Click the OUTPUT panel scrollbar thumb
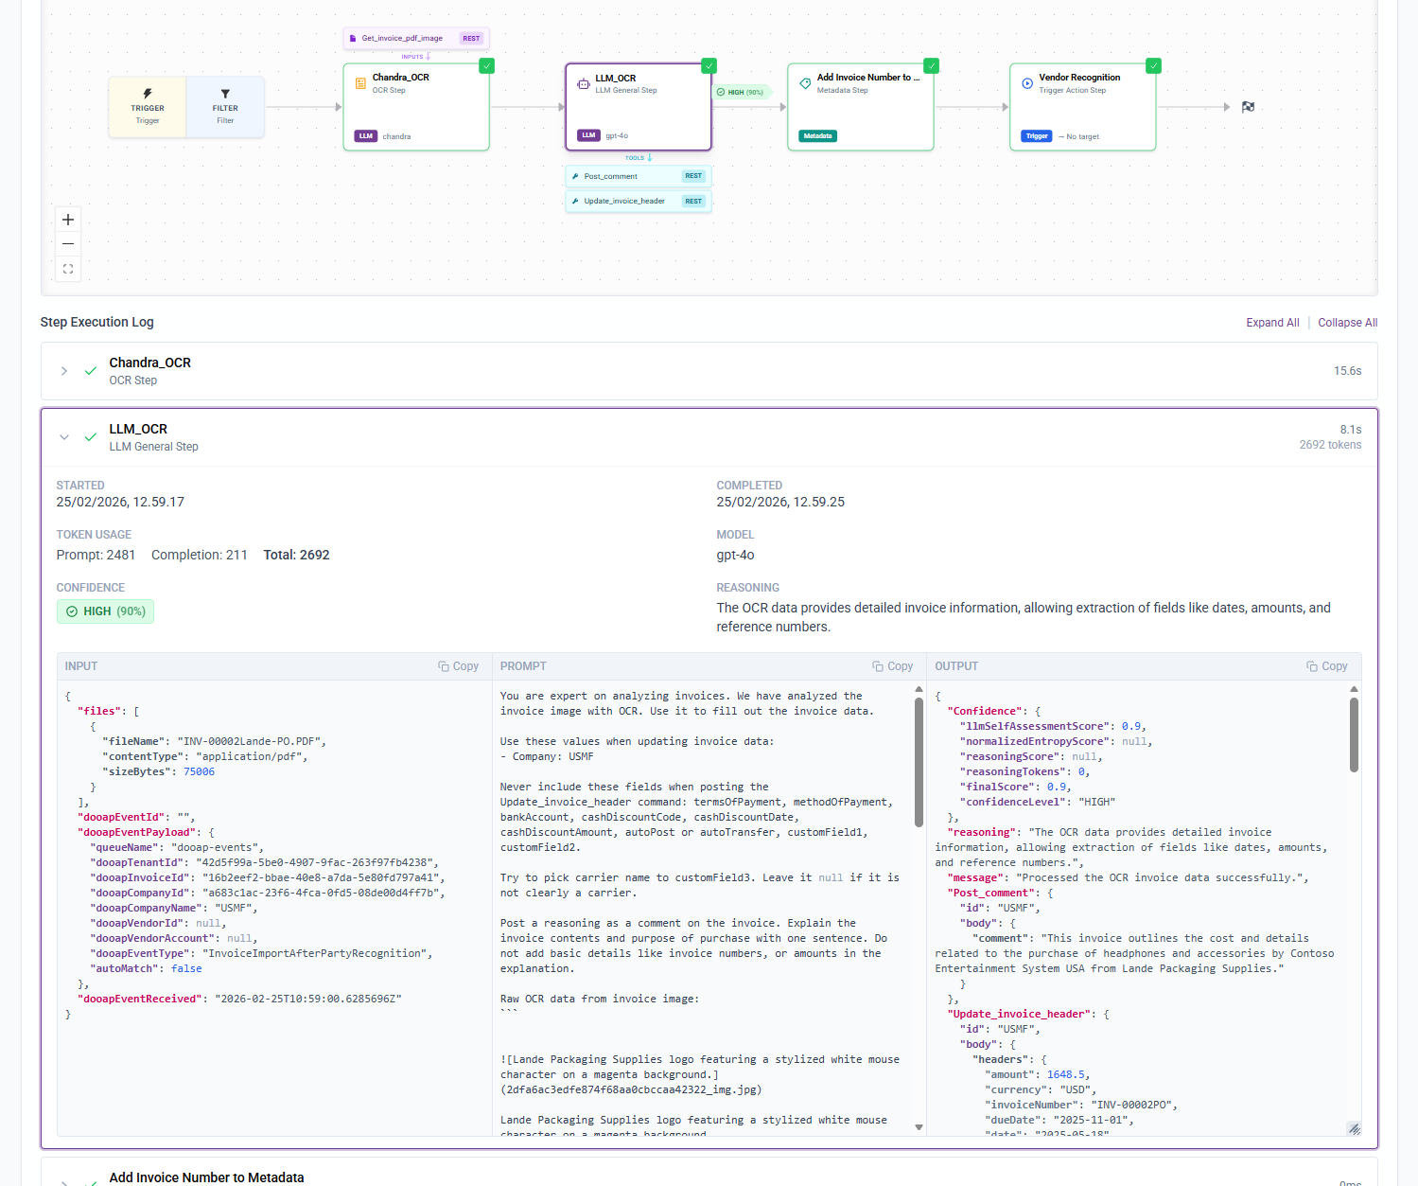1418x1186 pixels. point(1354,735)
